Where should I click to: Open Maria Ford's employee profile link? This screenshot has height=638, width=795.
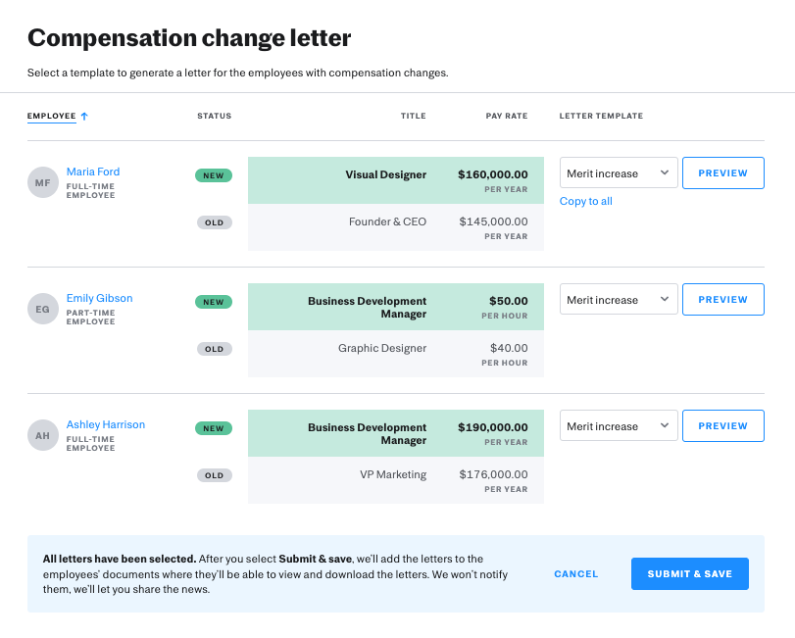click(x=93, y=172)
